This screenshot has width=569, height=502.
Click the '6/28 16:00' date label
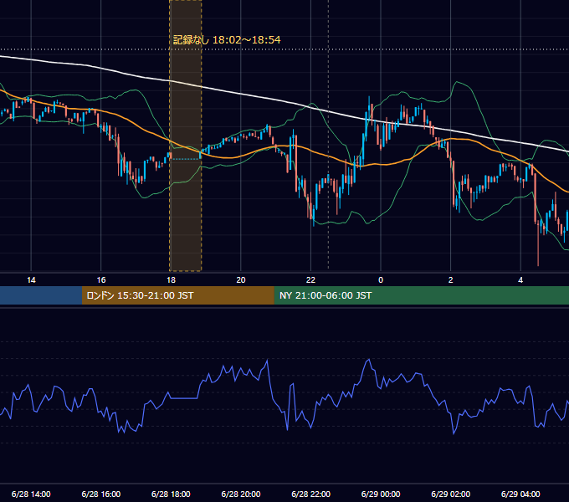(101, 494)
